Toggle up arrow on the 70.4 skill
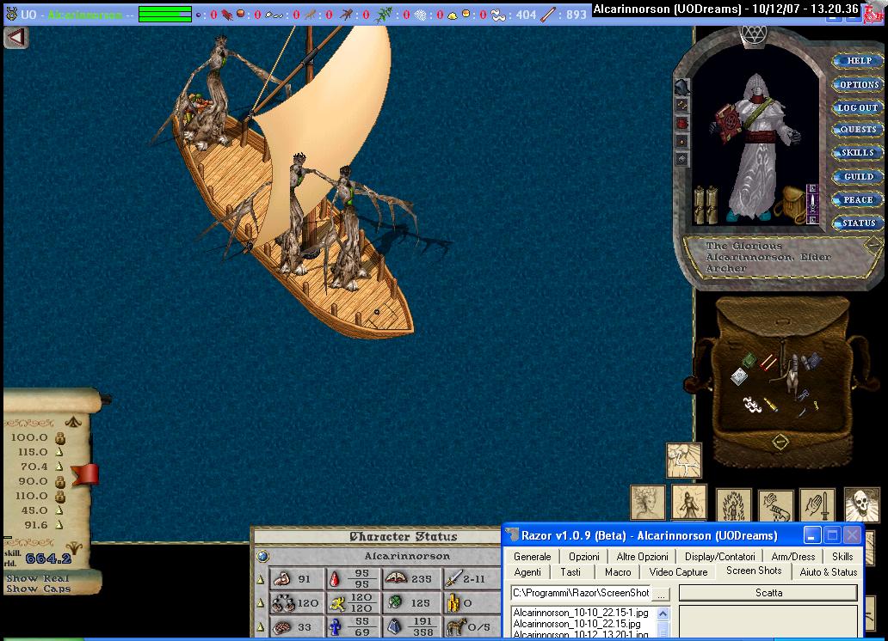The width and height of the screenshot is (888, 641). [59, 467]
